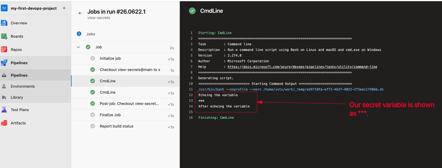Screen dimensions: 442x168
Task: Select the Finalize Job step
Action: [126, 115]
